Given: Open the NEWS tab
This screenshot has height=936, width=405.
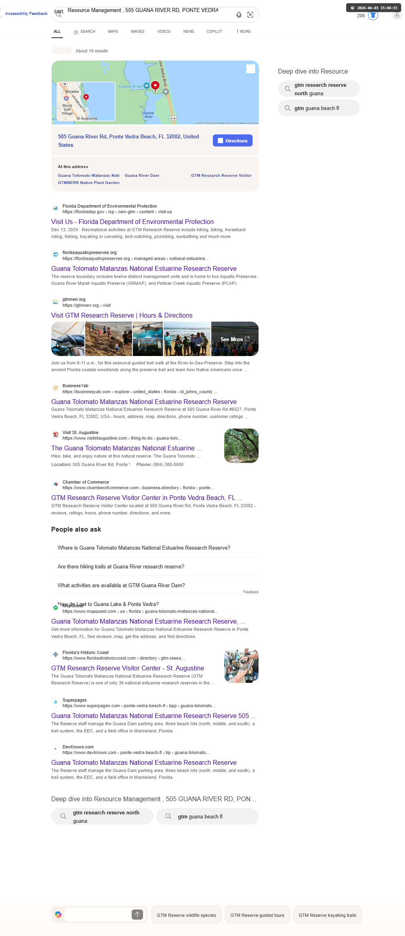Looking at the screenshot, I should coord(188,32).
